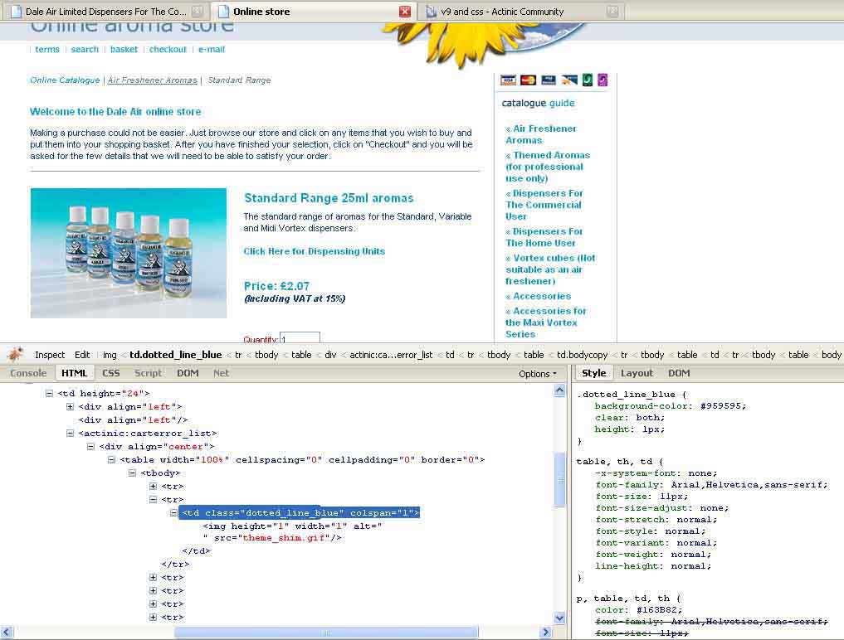Image resolution: width=844 pixels, height=640 pixels.
Task: Click the aroma bottles product image
Action: pyautogui.click(x=129, y=253)
